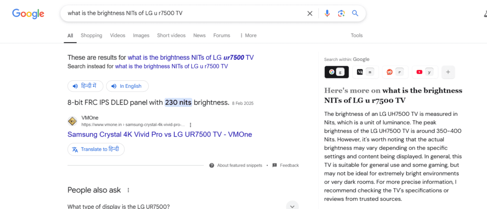Expand the More search filters menu
Image resolution: width=487 pixels, height=209 pixels.
[248, 35]
